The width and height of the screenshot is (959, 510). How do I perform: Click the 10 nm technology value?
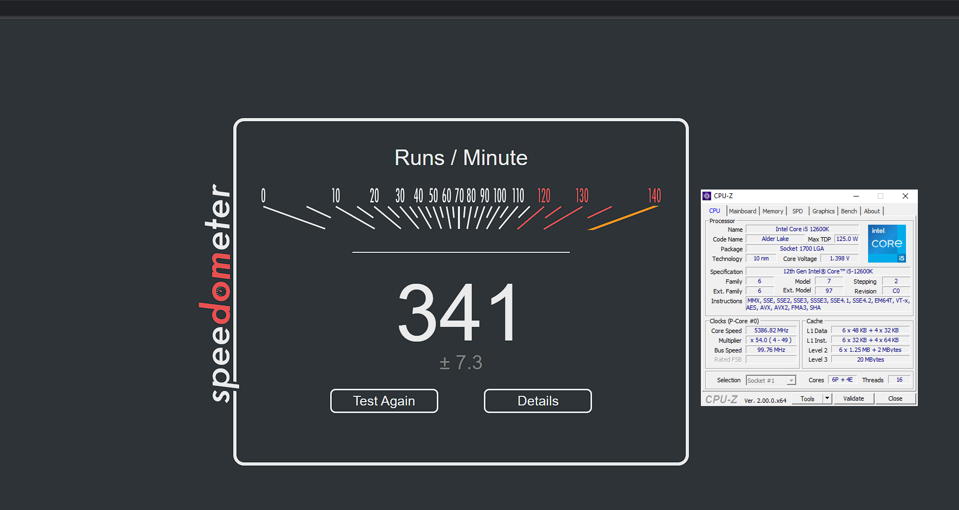click(x=761, y=259)
